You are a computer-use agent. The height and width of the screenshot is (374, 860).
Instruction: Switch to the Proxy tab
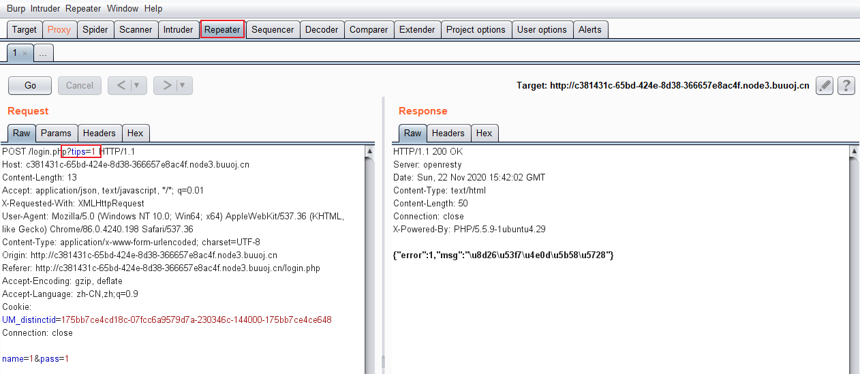59,30
